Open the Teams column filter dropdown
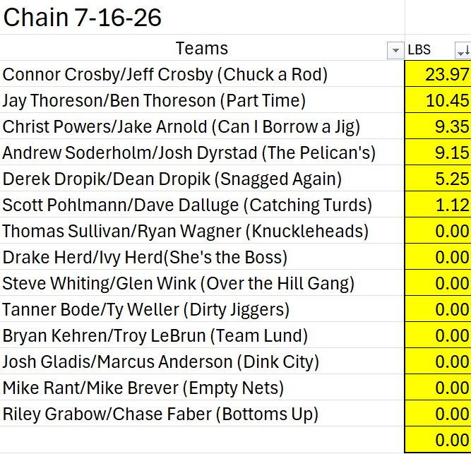The width and height of the screenshot is (471, 454). (395, 51)
